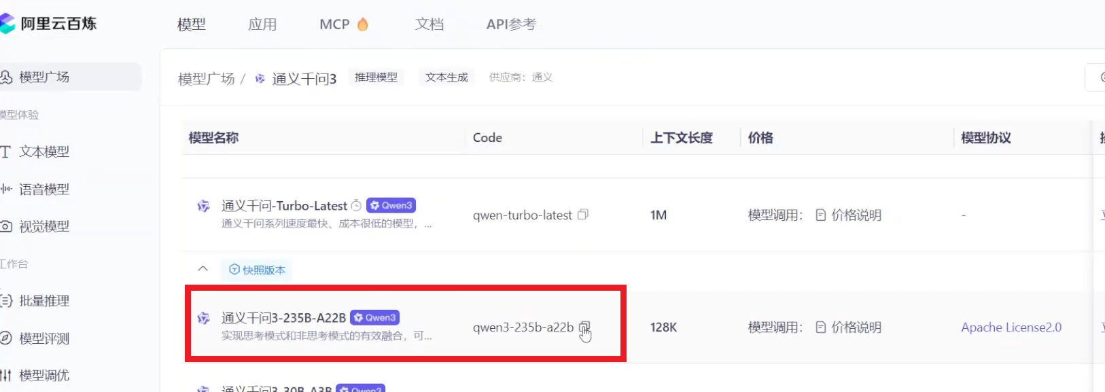
Task: Click the 供应商: 通义 label
Action: tap(521, 77)
